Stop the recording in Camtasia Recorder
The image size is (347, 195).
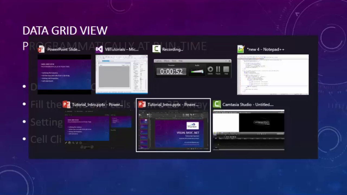[226, 70]
